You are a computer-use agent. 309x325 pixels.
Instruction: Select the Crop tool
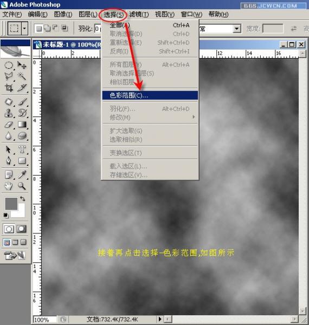(9, 88)
